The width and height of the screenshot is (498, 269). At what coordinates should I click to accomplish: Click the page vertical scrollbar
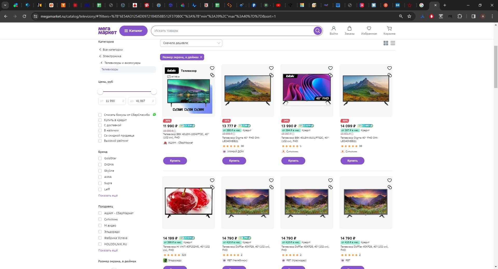click(x=496, y=67)
